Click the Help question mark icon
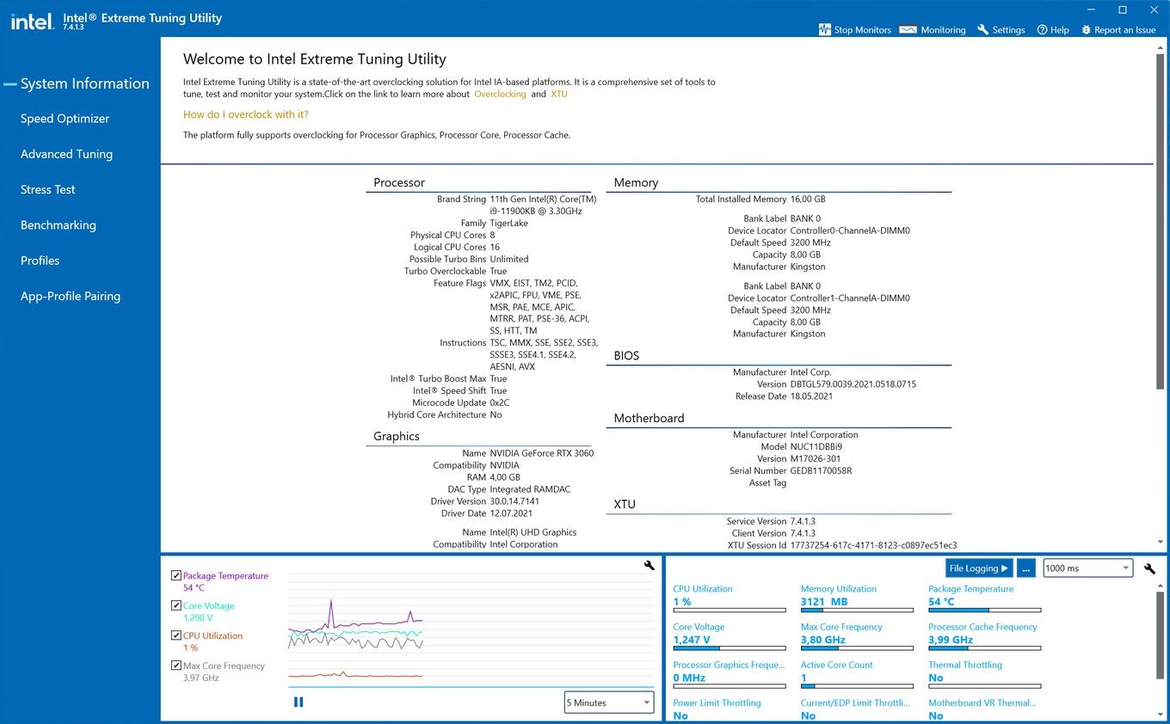 click(1042, 29)
